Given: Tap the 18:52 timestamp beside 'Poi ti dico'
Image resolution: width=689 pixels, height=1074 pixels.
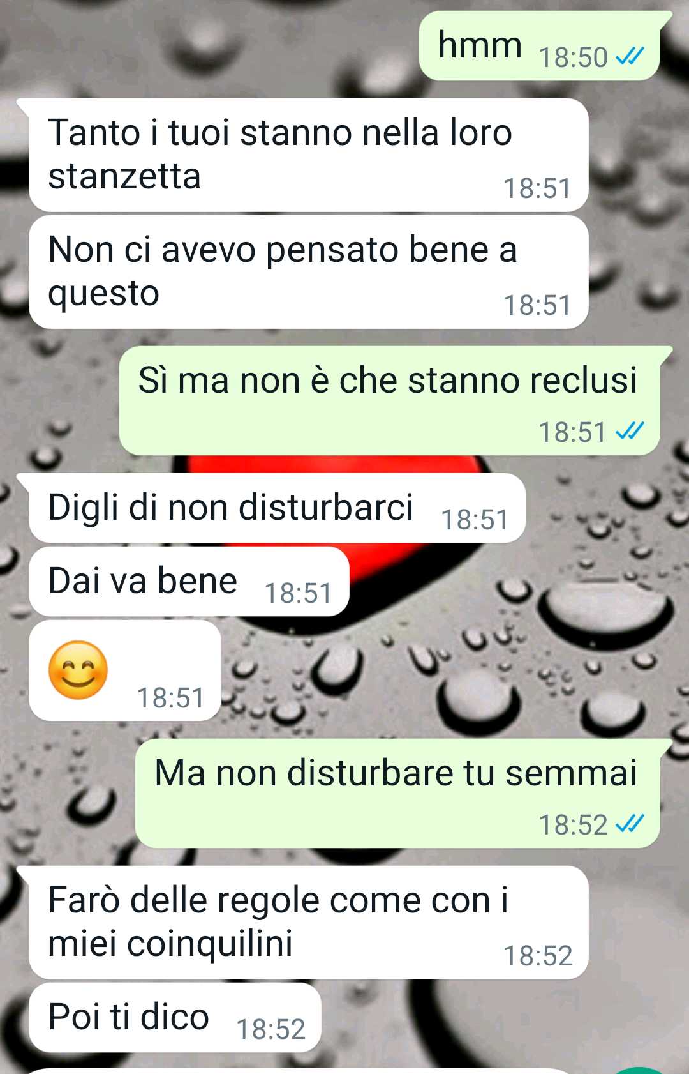Looking at the screenshot, I should coord(271,1029).
